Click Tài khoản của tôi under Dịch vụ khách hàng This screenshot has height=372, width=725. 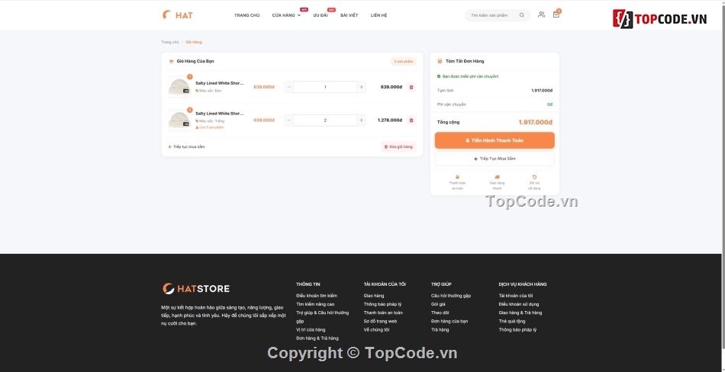click(x=516, y=296)
